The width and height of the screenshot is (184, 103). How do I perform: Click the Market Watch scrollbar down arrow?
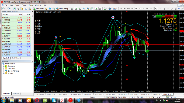32,56
